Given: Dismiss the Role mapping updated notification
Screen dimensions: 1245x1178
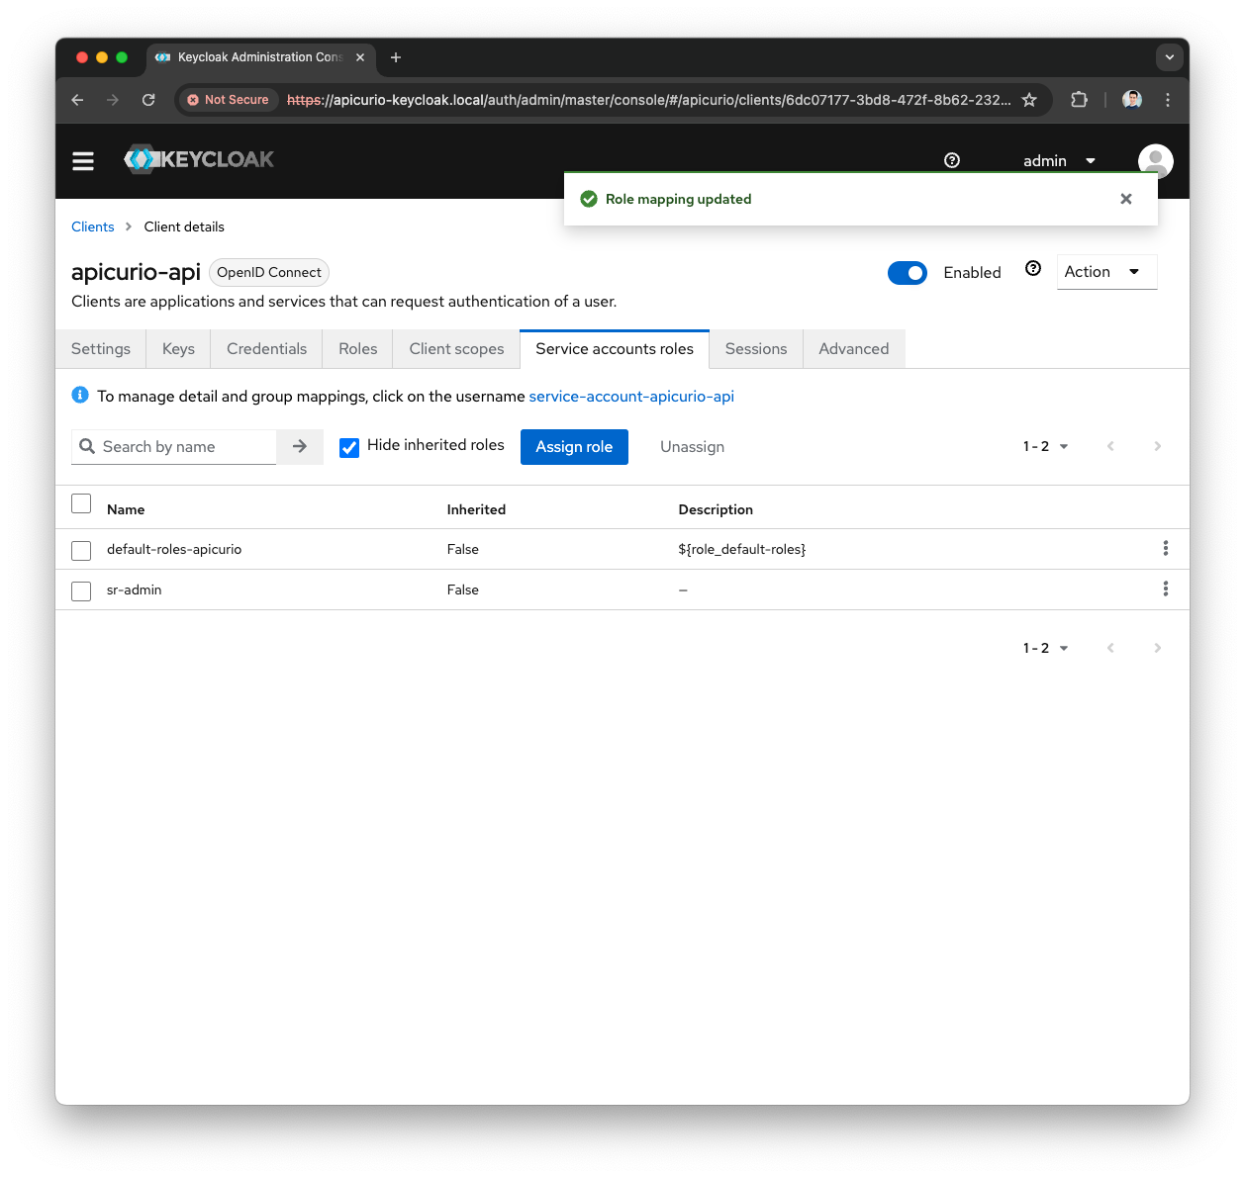Looking at the screenshot, I should point(1125,199).
